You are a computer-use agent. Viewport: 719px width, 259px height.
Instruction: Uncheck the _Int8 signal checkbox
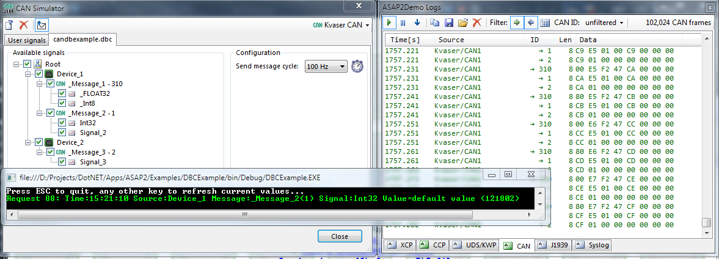click(x=62, y=103)
